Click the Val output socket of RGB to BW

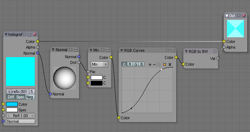(x=218, y=59)
